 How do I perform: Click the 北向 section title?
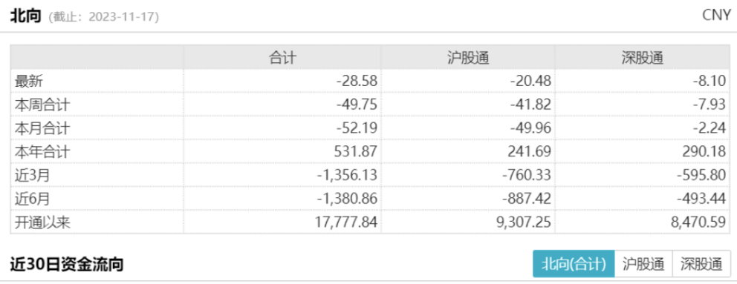click(x=27, y=16)
